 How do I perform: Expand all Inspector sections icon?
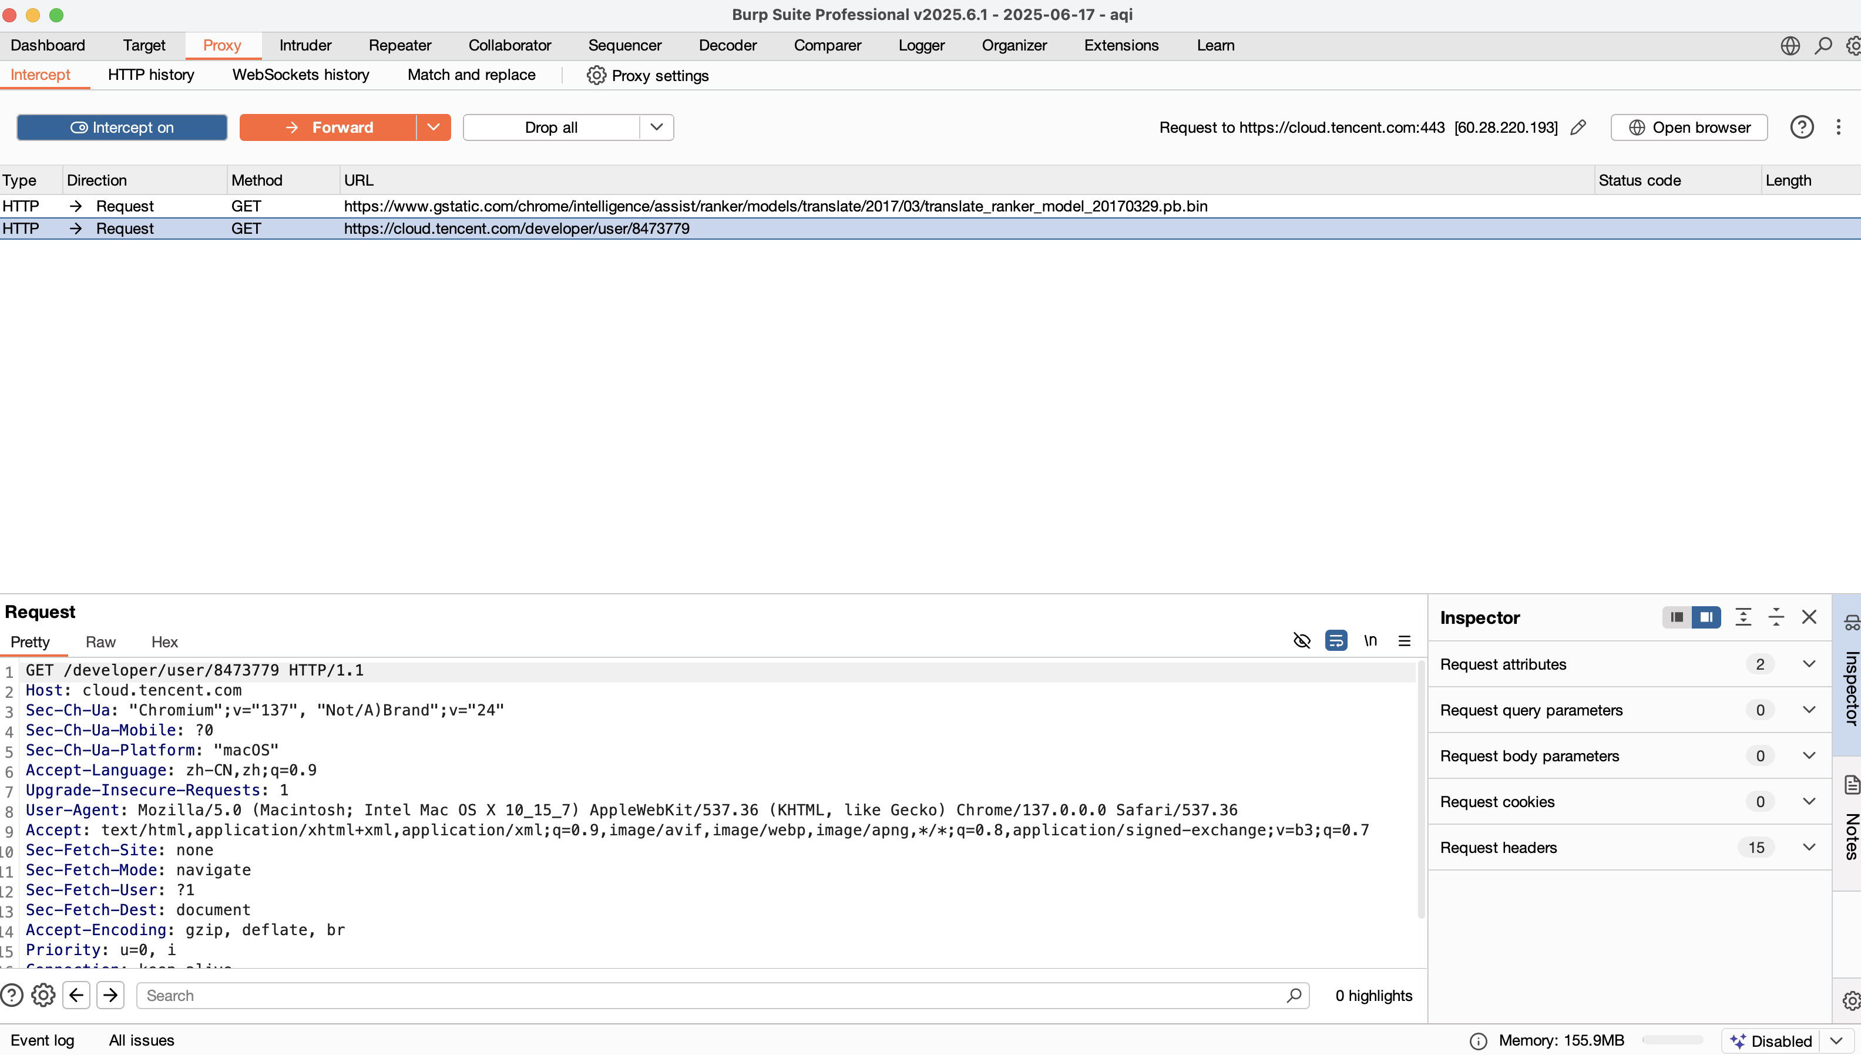pyautogui.click(x=1743, y=617)
